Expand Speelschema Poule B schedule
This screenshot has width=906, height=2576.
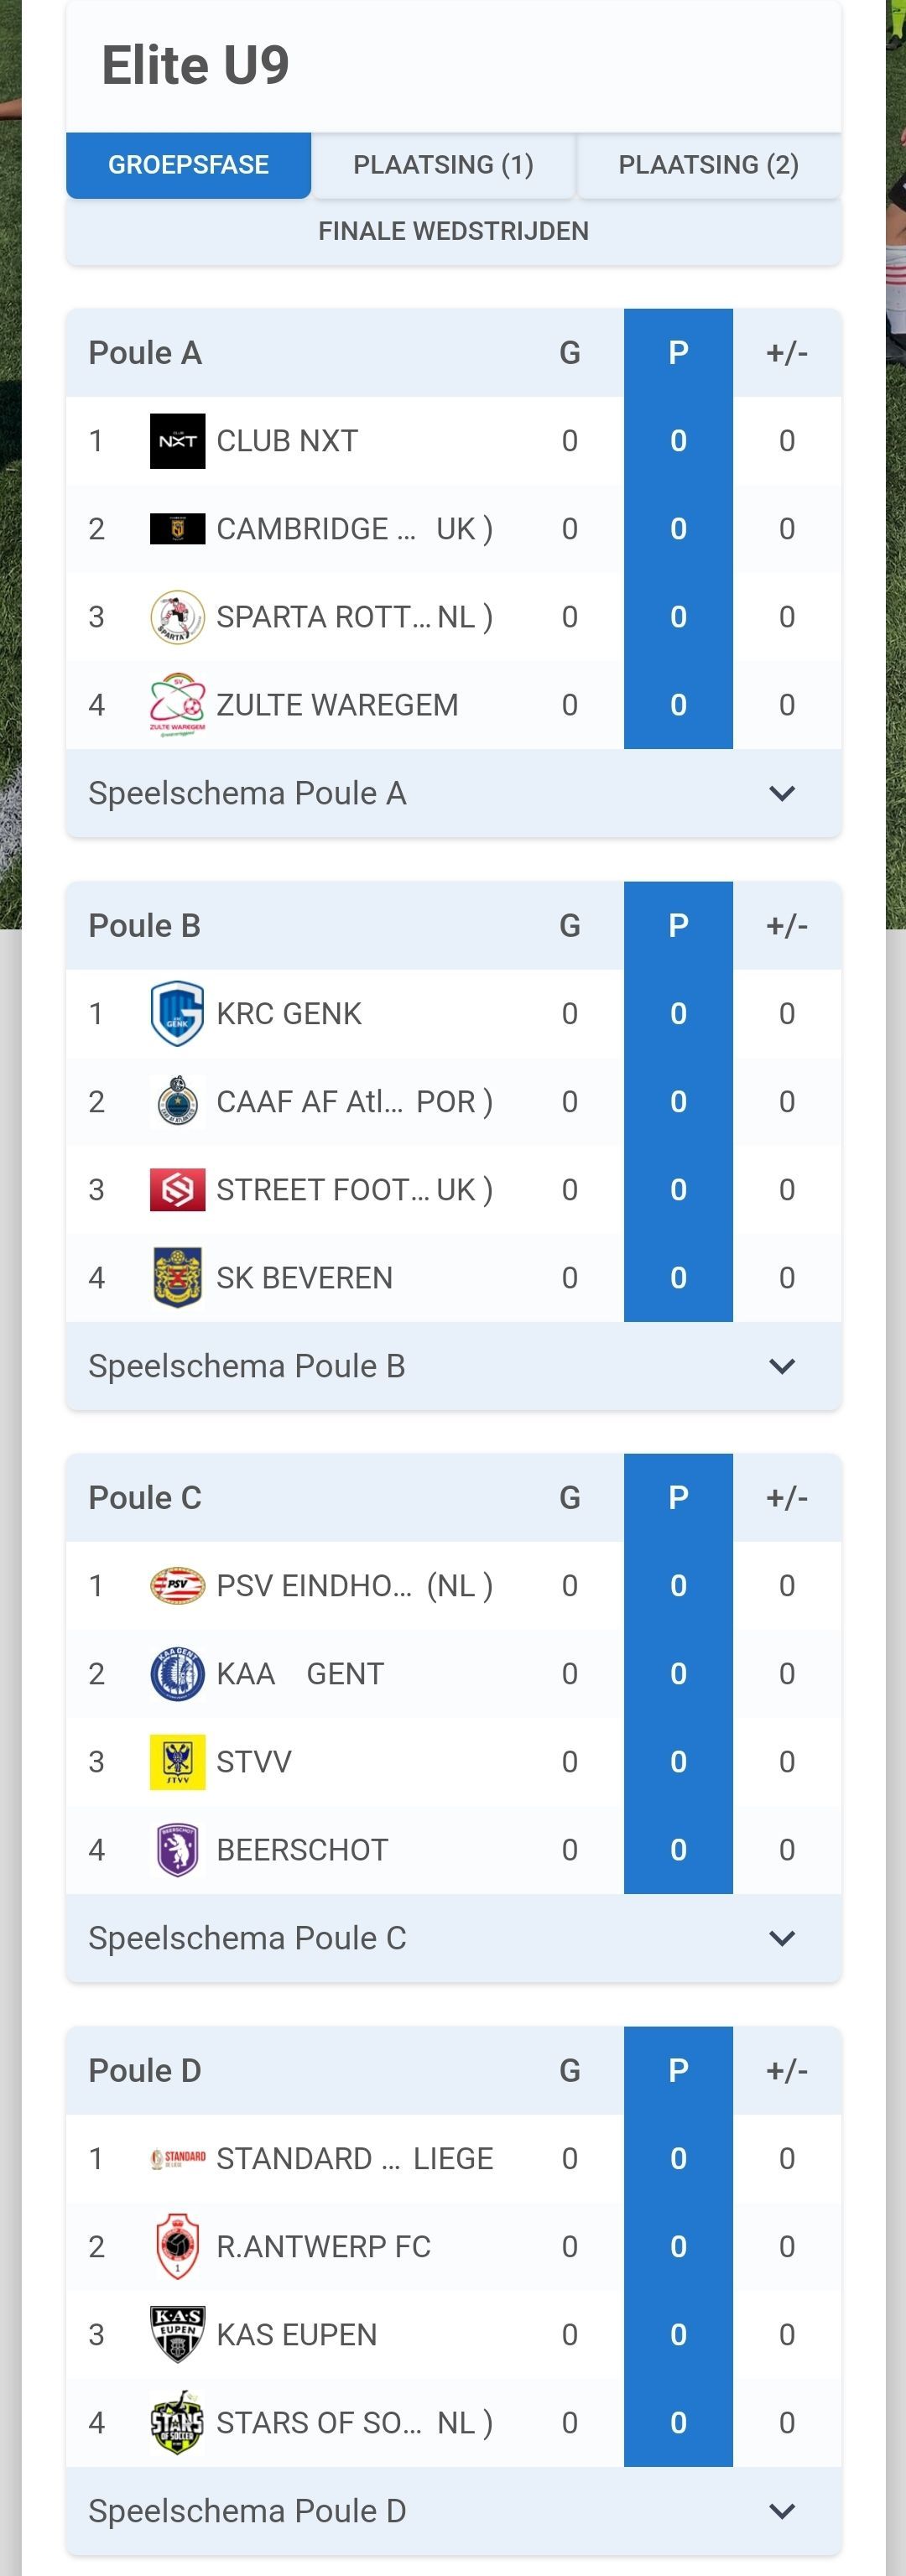pos(781,1366)
